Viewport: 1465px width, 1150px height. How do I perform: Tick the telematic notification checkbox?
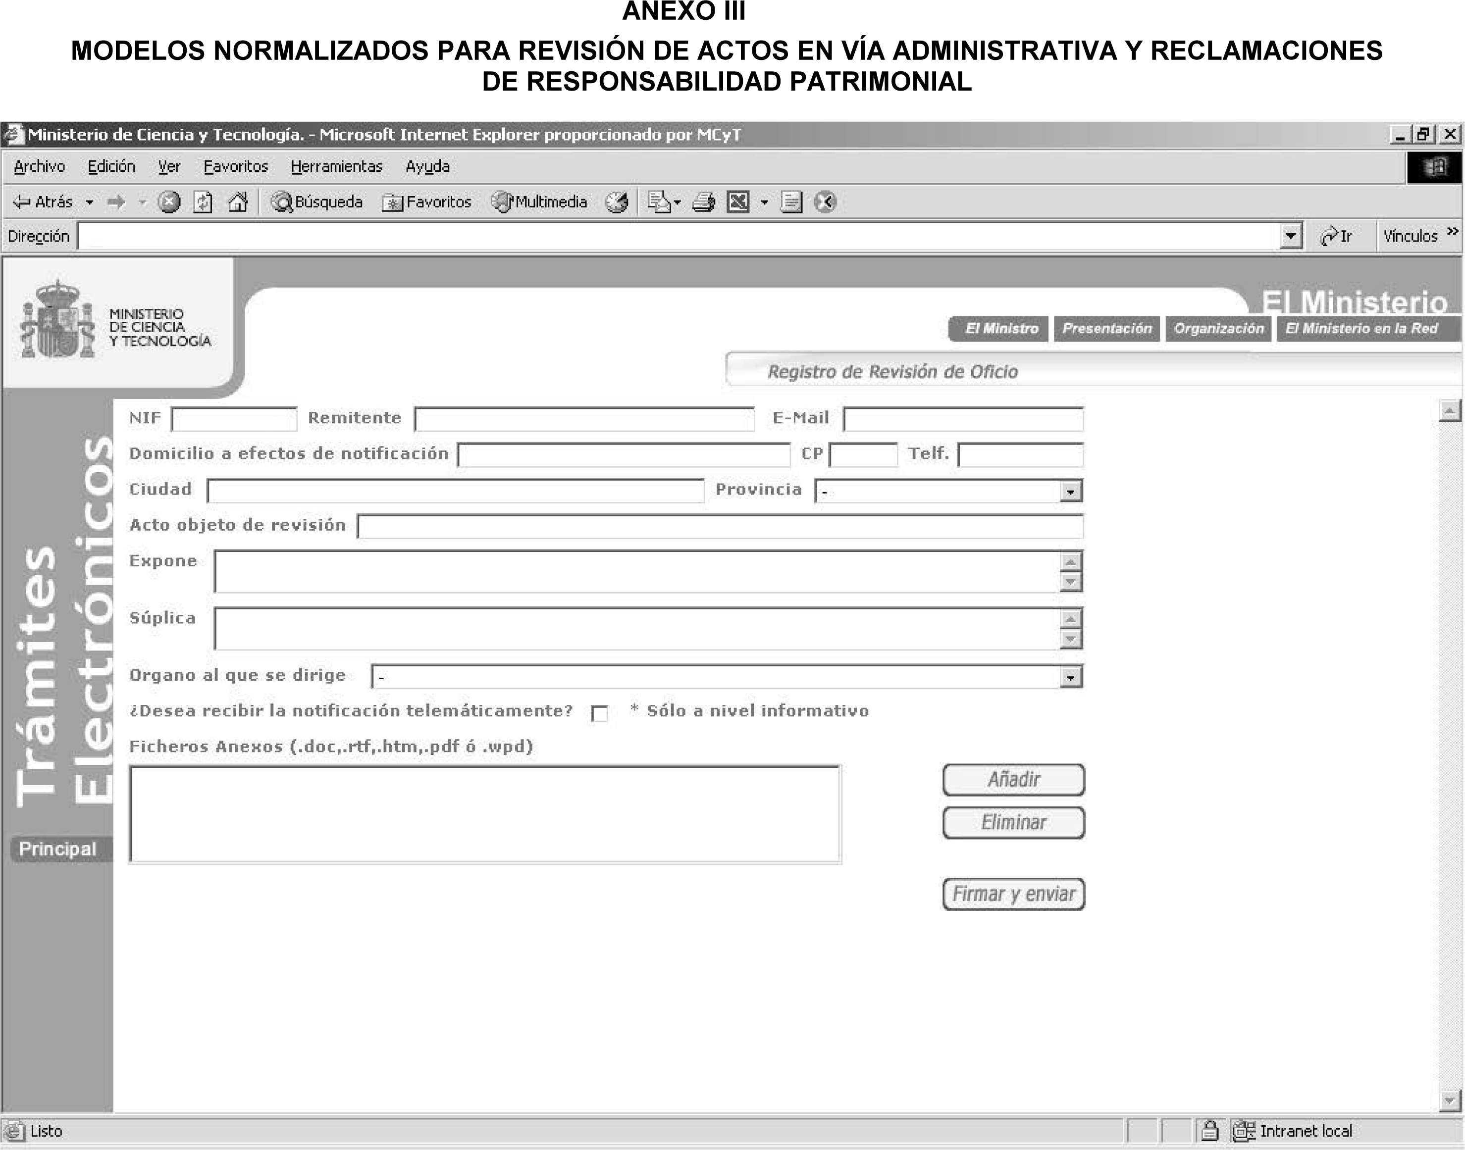coord(599,713)
